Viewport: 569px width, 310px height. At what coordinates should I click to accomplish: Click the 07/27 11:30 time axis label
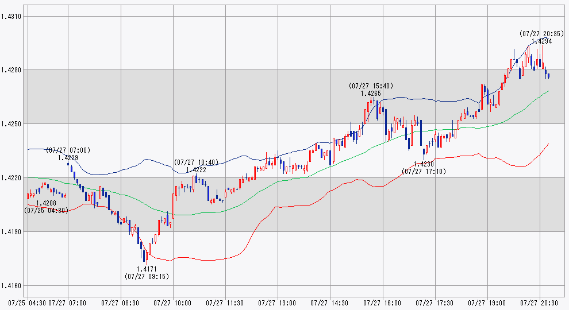coord(225,303)
